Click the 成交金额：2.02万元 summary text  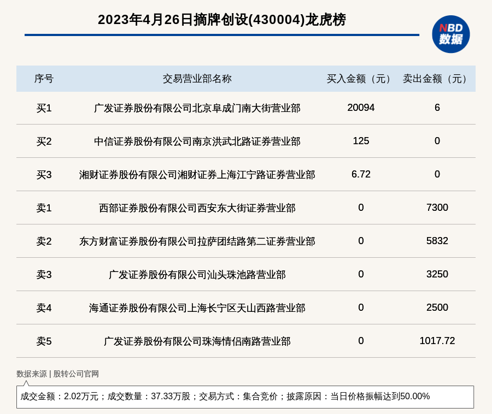(x=59, y=397)
